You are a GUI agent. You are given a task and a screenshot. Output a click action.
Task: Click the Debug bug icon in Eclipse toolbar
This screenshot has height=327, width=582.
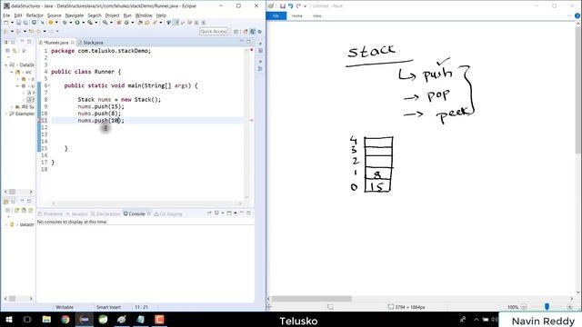tap(65, 23)
